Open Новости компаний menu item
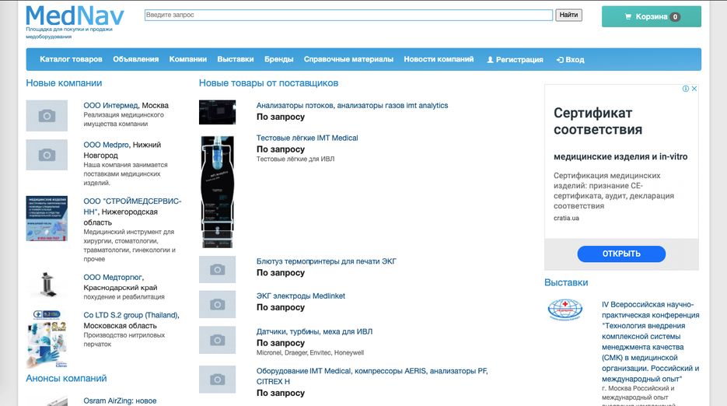The image size is (727, 406). coord(439,59)
